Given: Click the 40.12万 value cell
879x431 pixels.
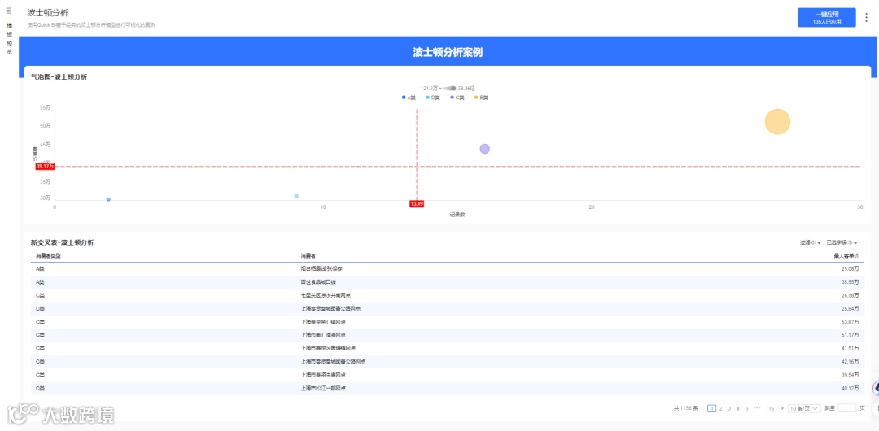Looking at the screenshot, I should tap(851, 389).
